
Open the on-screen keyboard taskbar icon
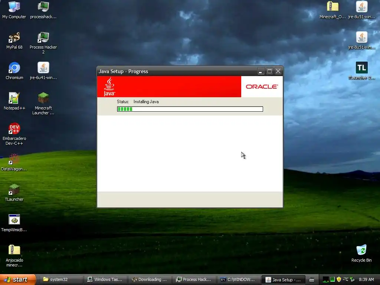click(312, 280)
